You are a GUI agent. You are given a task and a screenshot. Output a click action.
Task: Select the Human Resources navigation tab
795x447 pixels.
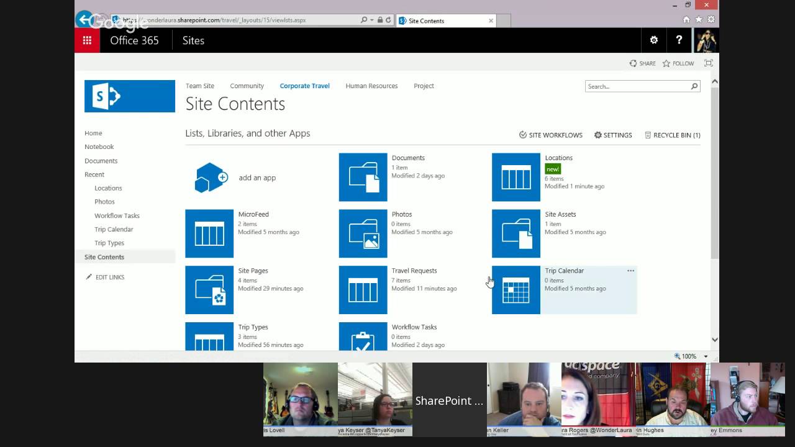pyautogui.click(x=371, y=86)
